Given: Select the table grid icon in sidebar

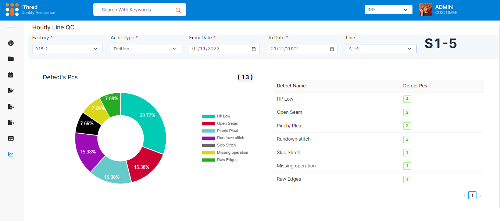Looking at the screenshot, I should coord(11,138).
